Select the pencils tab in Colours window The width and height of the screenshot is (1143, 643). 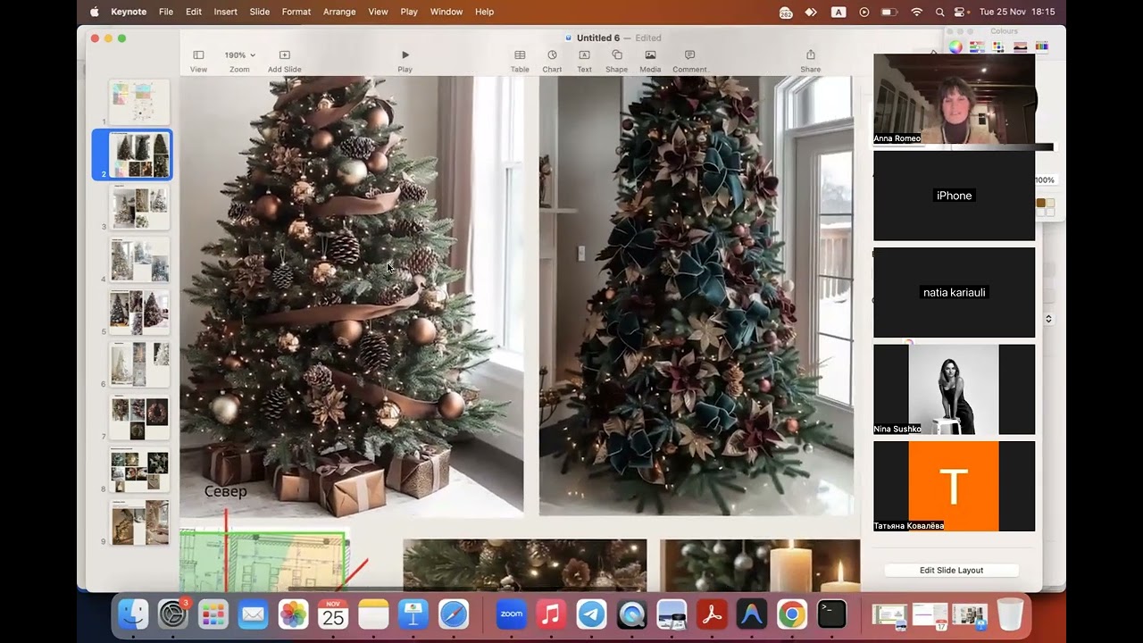tap(1041, 46)
